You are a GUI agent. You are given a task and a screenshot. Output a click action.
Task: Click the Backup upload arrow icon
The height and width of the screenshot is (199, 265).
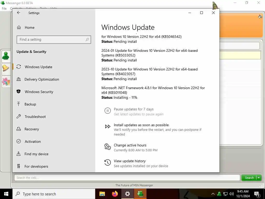(x=19, y=104)
